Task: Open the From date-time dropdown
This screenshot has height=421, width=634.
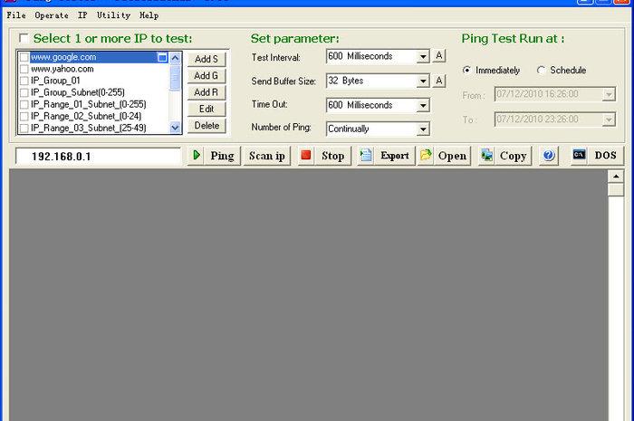Action: [609, 94]
